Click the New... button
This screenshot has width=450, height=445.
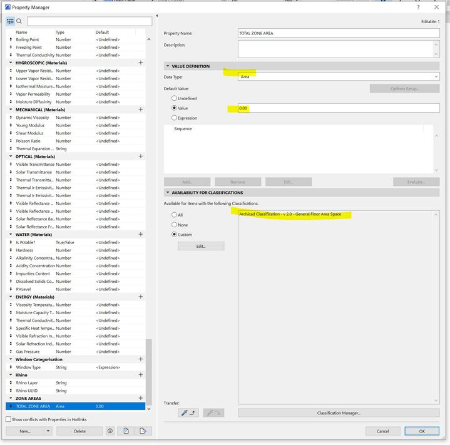pos(25,431)
